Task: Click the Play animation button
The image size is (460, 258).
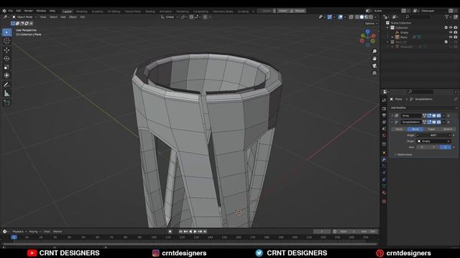Action: pyautogui.click(x=195, y=231)
